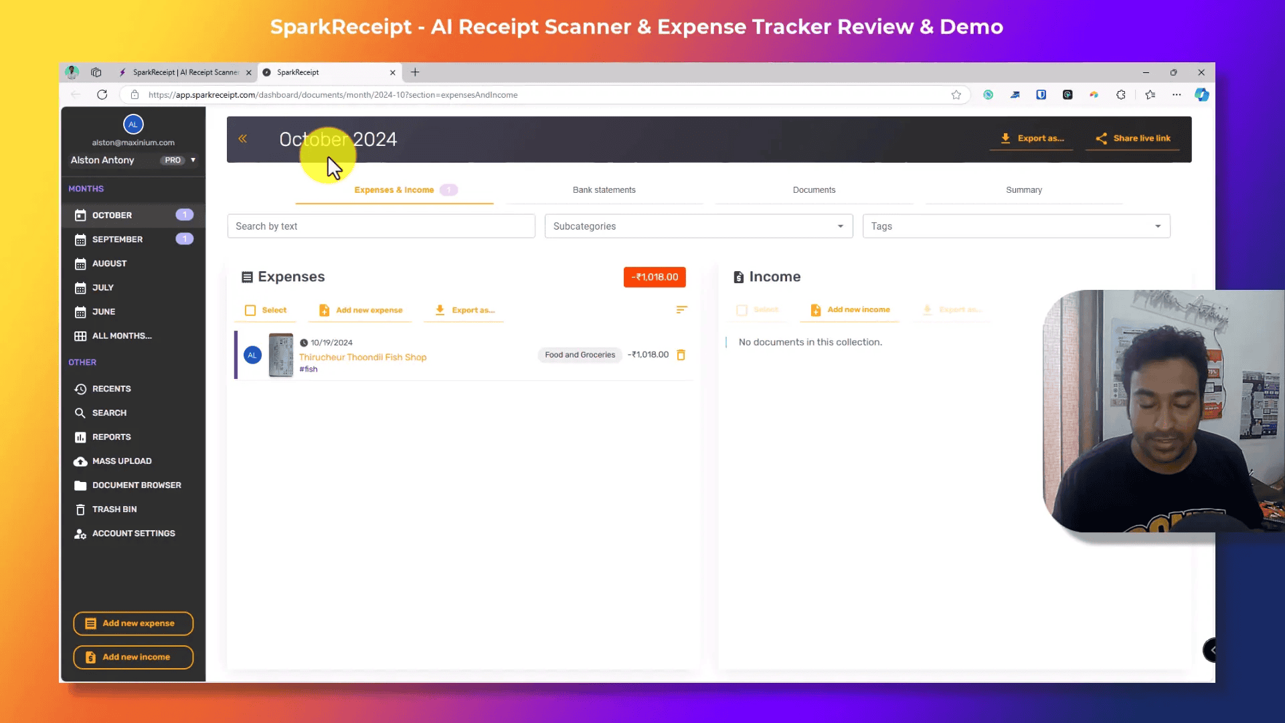Expand the Alston Antony account dropdown arrow
Image resolution: width=1285 pixels, height=723 pixels.
[x=193, y=160]
